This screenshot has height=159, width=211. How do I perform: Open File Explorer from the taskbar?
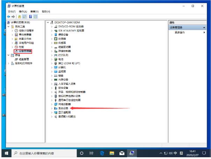click(x=112, y=153)
